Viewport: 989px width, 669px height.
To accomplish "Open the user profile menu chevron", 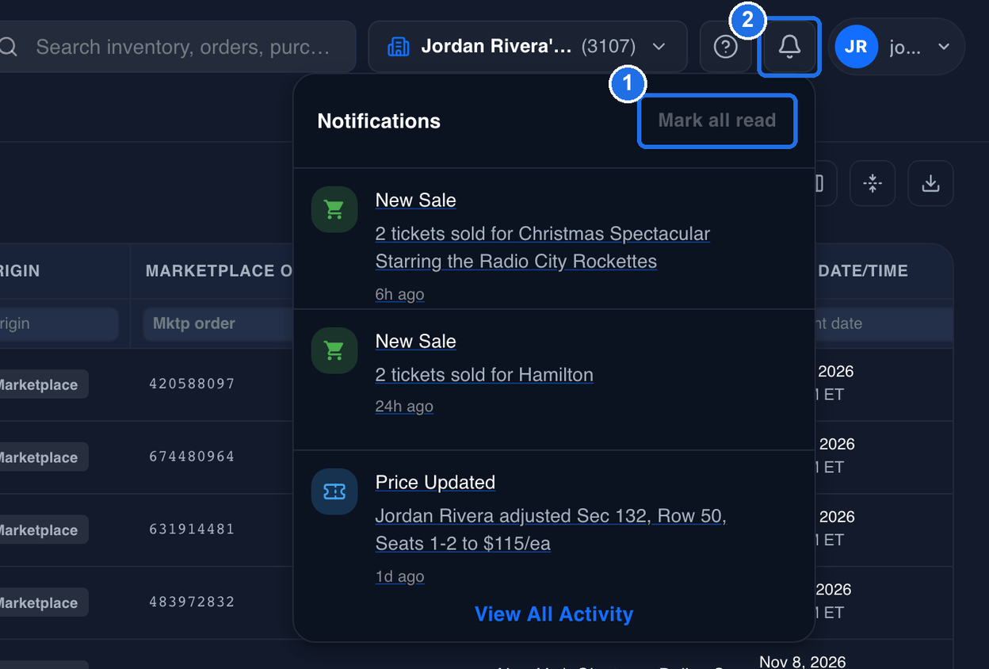I will pos(944,47).
